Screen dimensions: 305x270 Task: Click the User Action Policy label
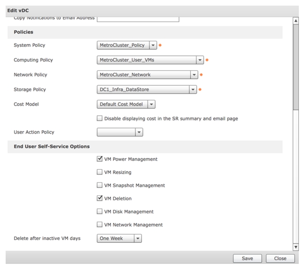tap(34, 132)
